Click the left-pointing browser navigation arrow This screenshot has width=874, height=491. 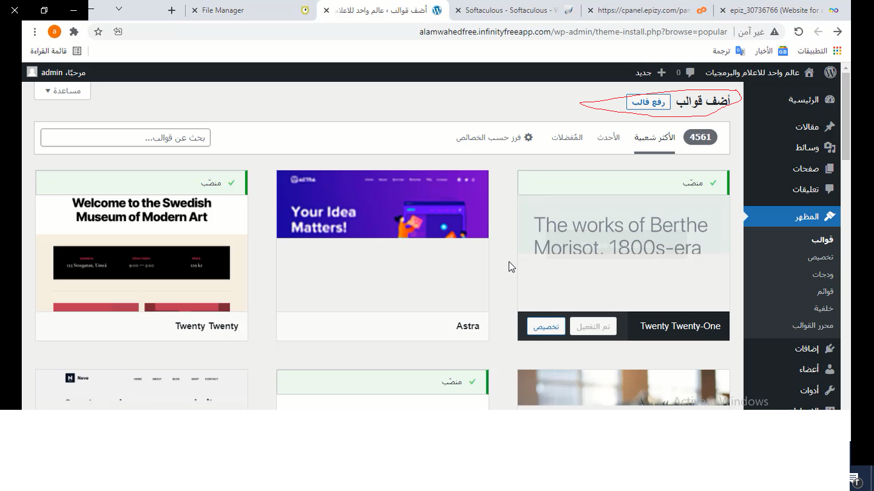click(x=818, y=31)
